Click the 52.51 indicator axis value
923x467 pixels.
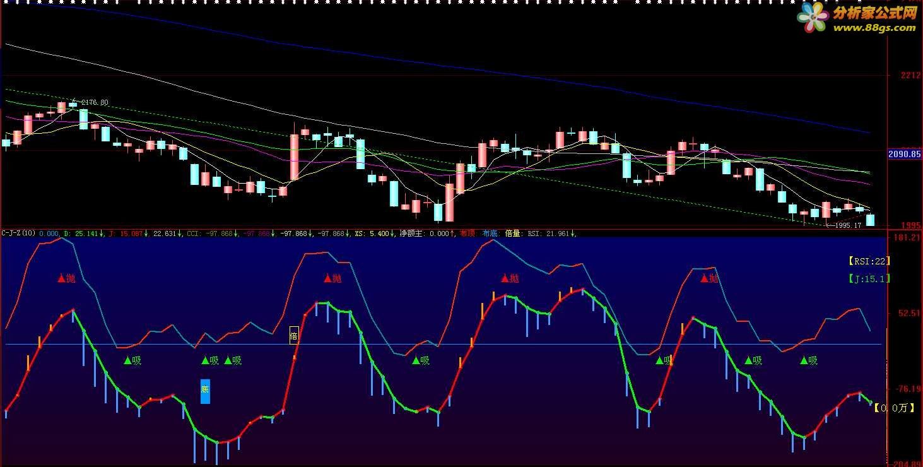click(909, 314)
